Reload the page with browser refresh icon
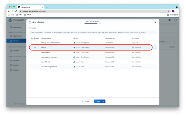This screenshot has width=186, height=116. (x=16, y=11)
